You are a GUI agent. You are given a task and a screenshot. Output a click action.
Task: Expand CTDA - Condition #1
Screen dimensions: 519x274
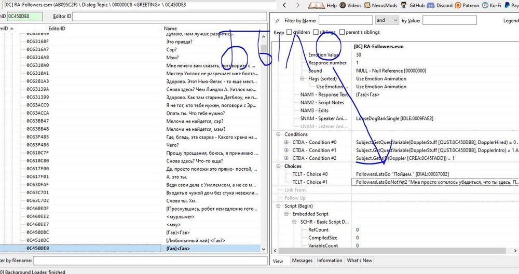tap(286, 150)
